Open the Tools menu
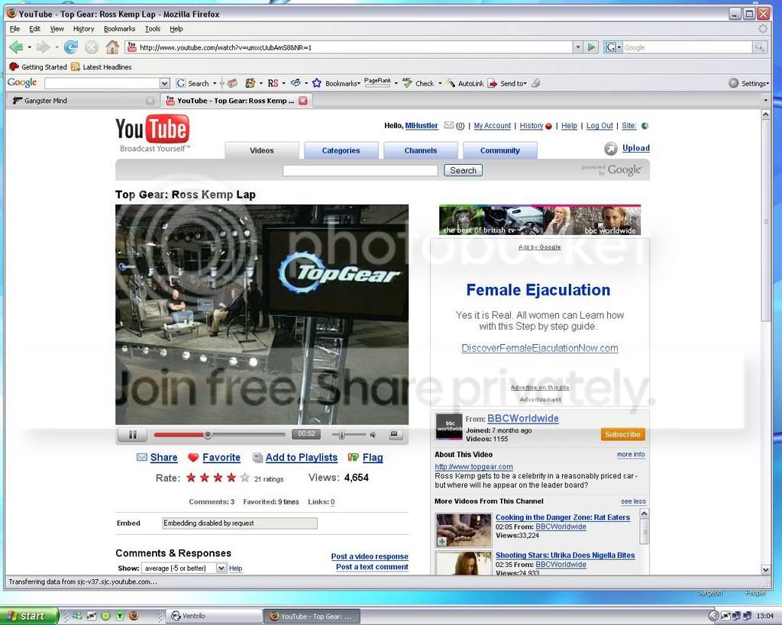 [x=153, y=29]
